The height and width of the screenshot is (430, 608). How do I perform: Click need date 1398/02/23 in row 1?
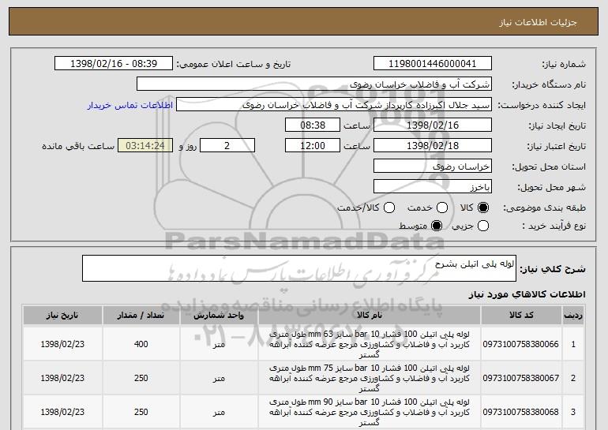click(x=62, y=344)
